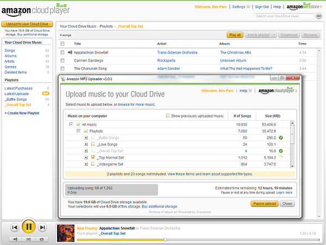Image resolution: width=326 pixels, height=245 pixels.
Task: Skip to next track
Action: [42, 227]
